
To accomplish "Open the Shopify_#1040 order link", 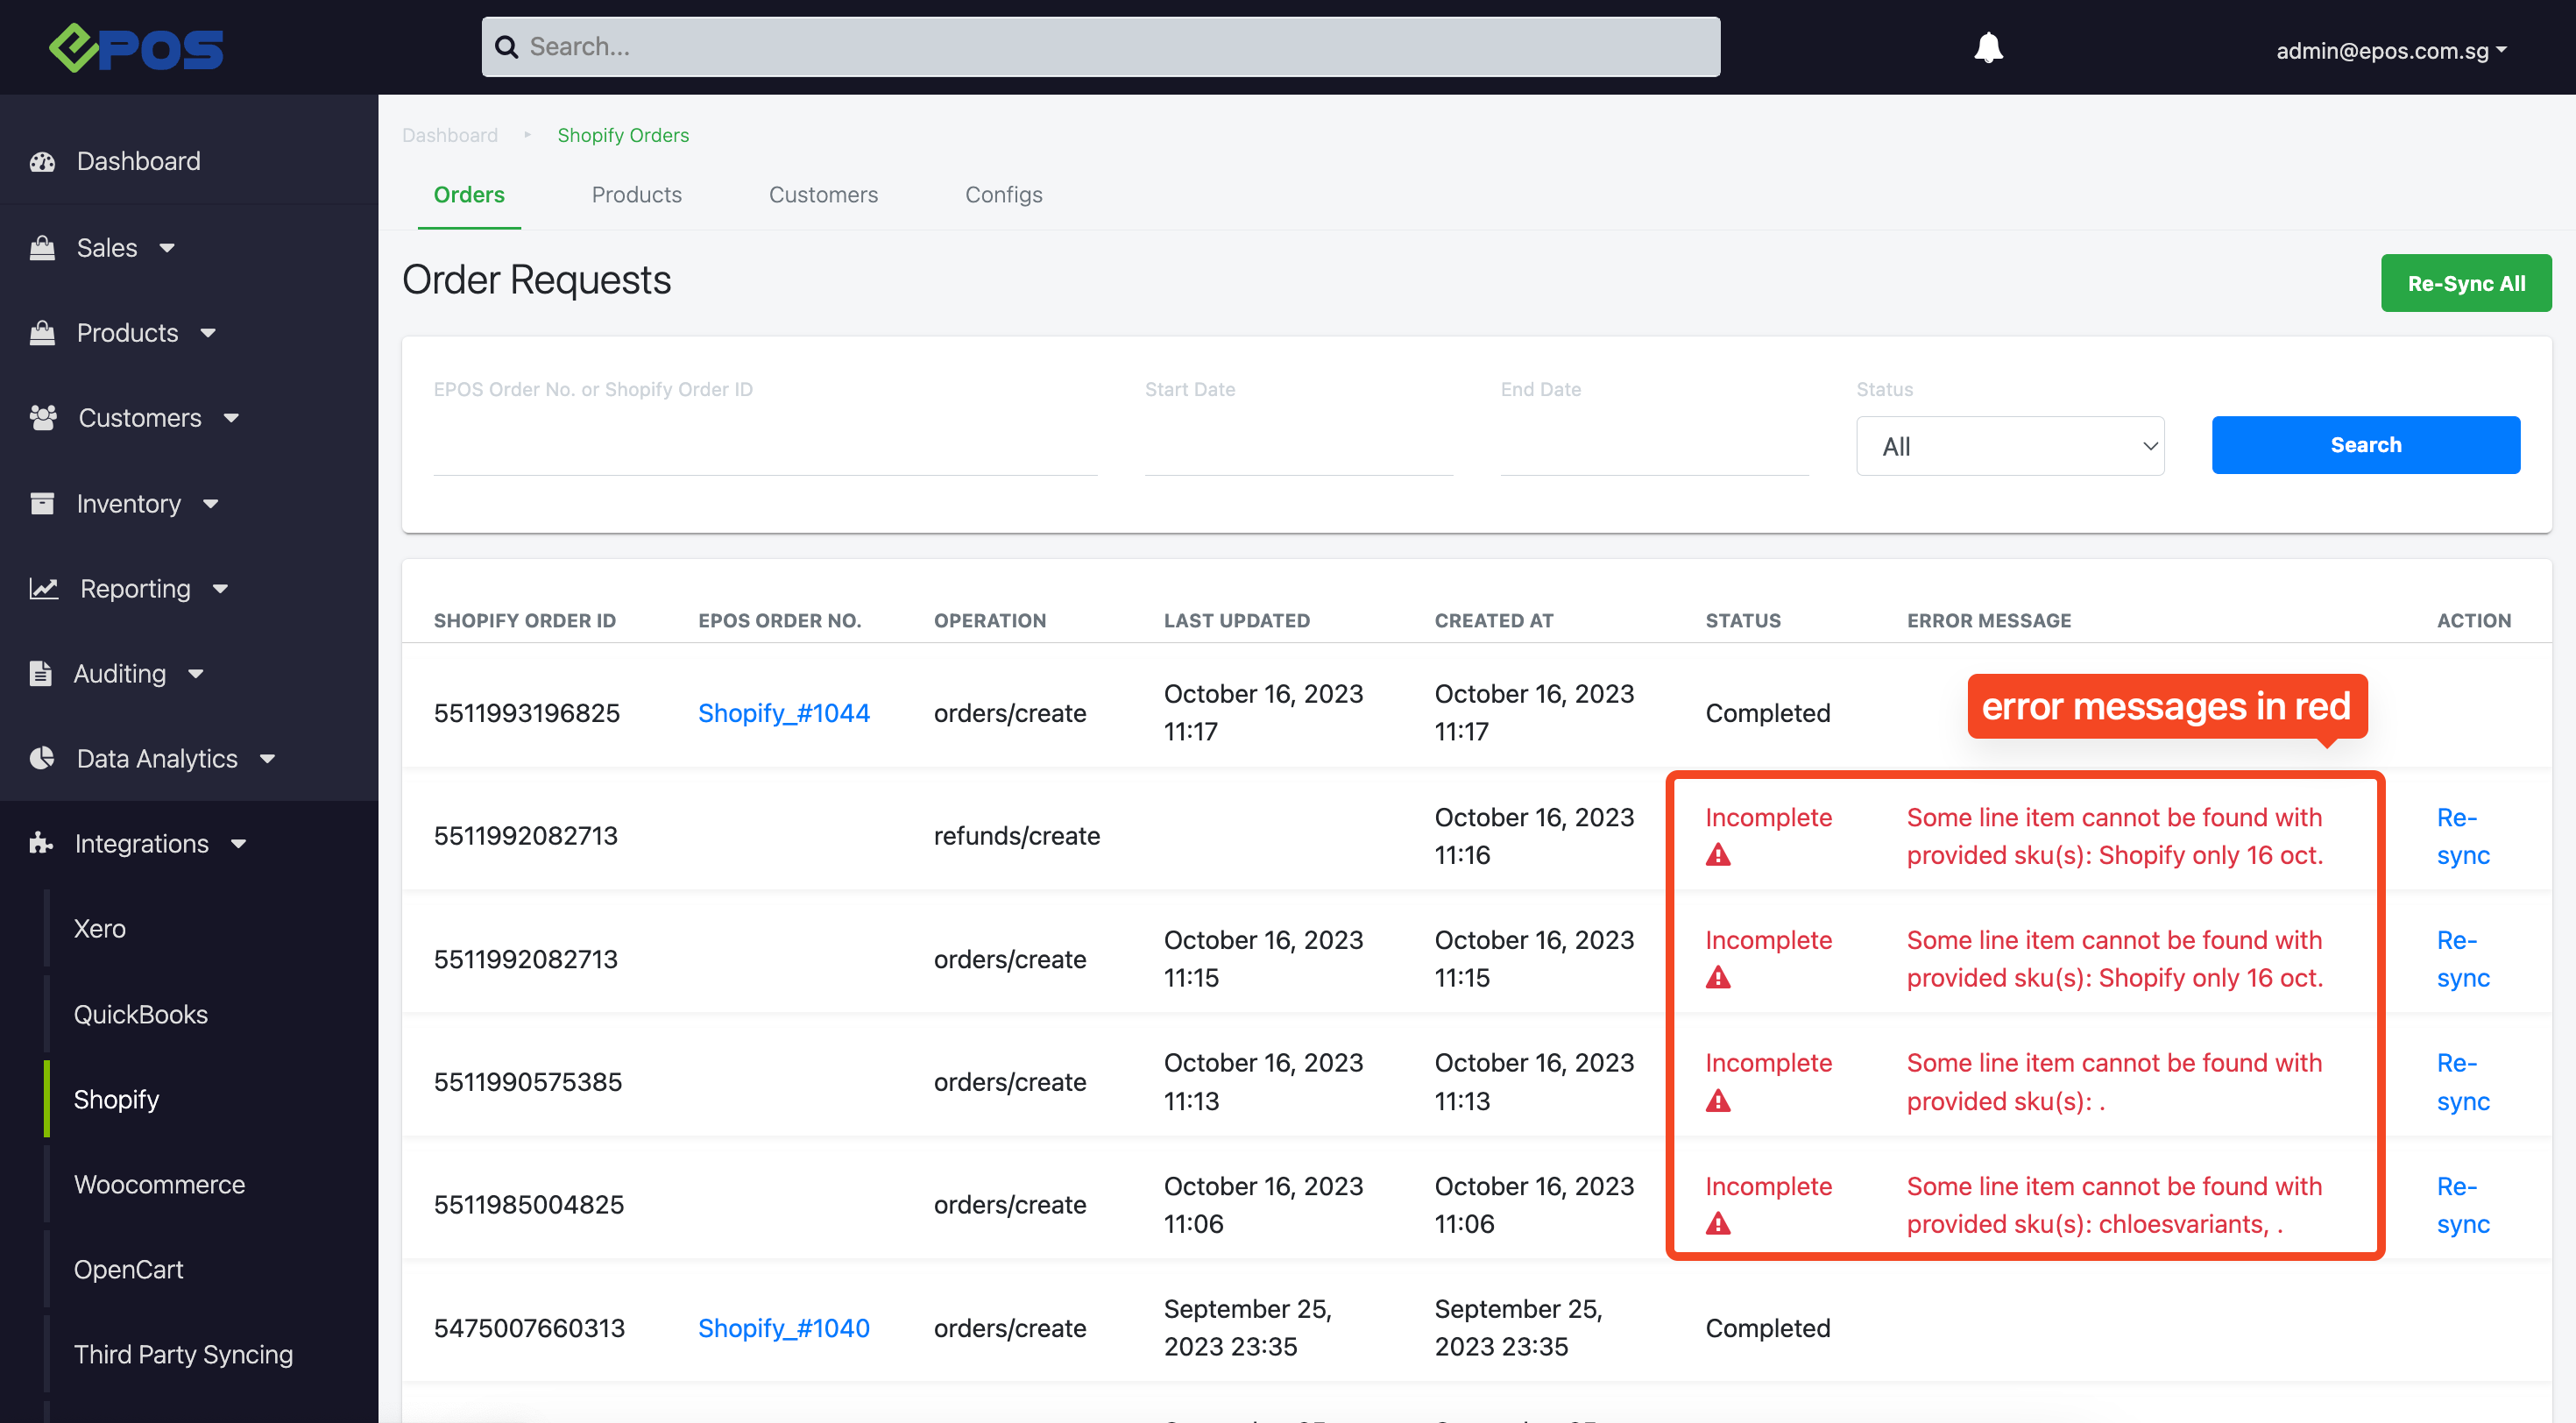I will [x=783, y=1327].
